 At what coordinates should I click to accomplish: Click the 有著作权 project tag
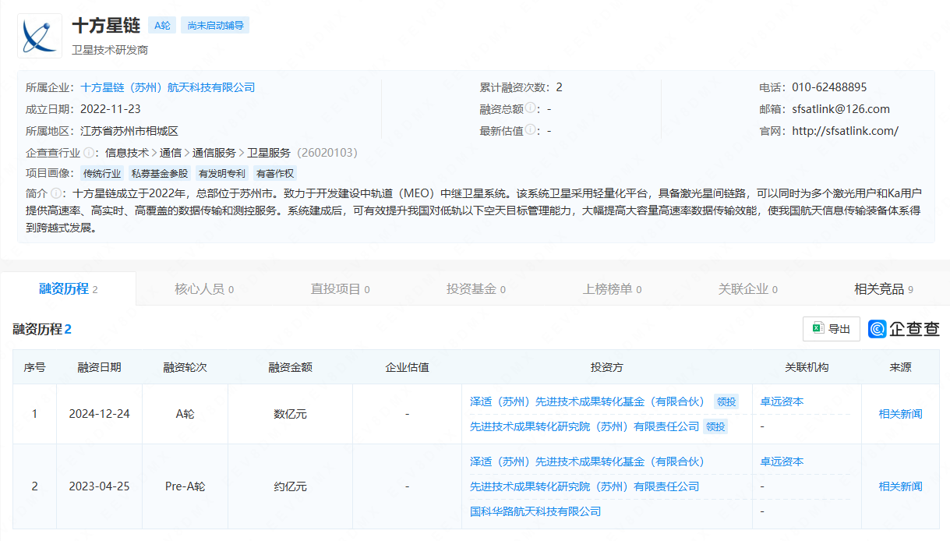pyautogui.click(x=275, y=174)
